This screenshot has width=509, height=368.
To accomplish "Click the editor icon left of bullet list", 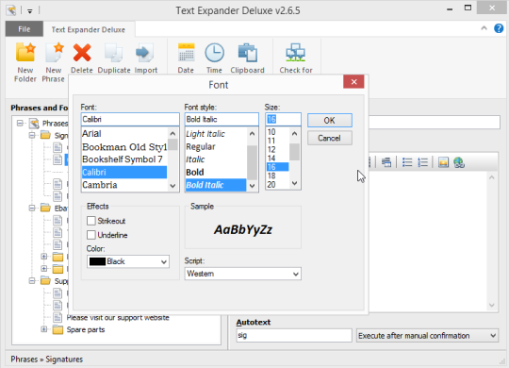I will tap(386, 162).
